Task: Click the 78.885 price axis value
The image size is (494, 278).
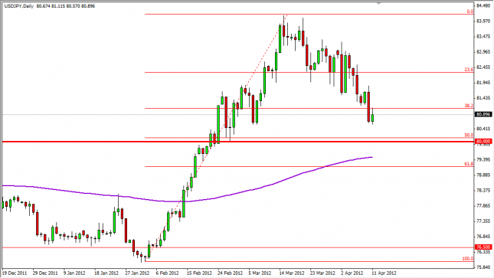Action: (x=483, y=175)
